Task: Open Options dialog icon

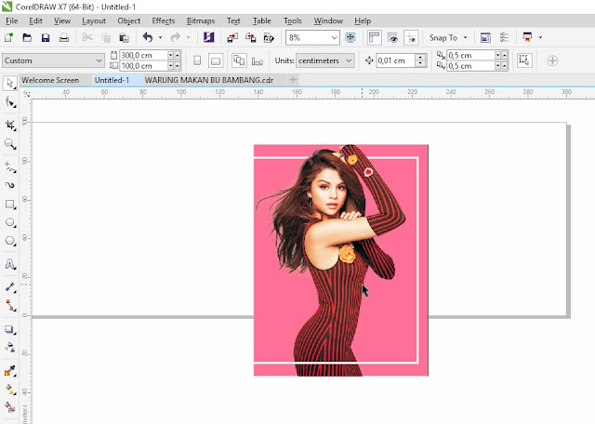Action: [x=504, y=37]
